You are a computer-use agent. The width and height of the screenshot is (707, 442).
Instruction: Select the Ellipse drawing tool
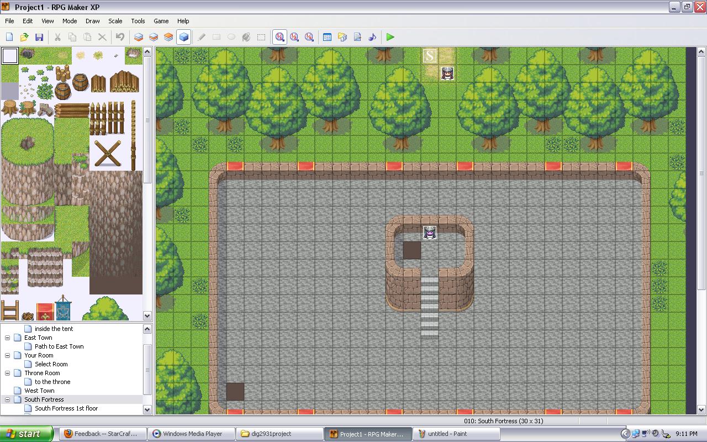(x=231, y=37)
